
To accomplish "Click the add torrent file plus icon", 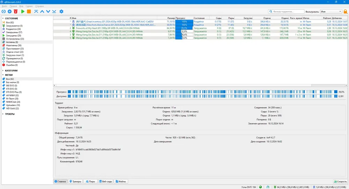I will coord(9,12).
